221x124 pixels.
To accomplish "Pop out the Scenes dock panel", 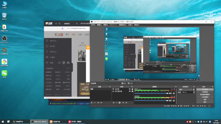I will point(110,87).
